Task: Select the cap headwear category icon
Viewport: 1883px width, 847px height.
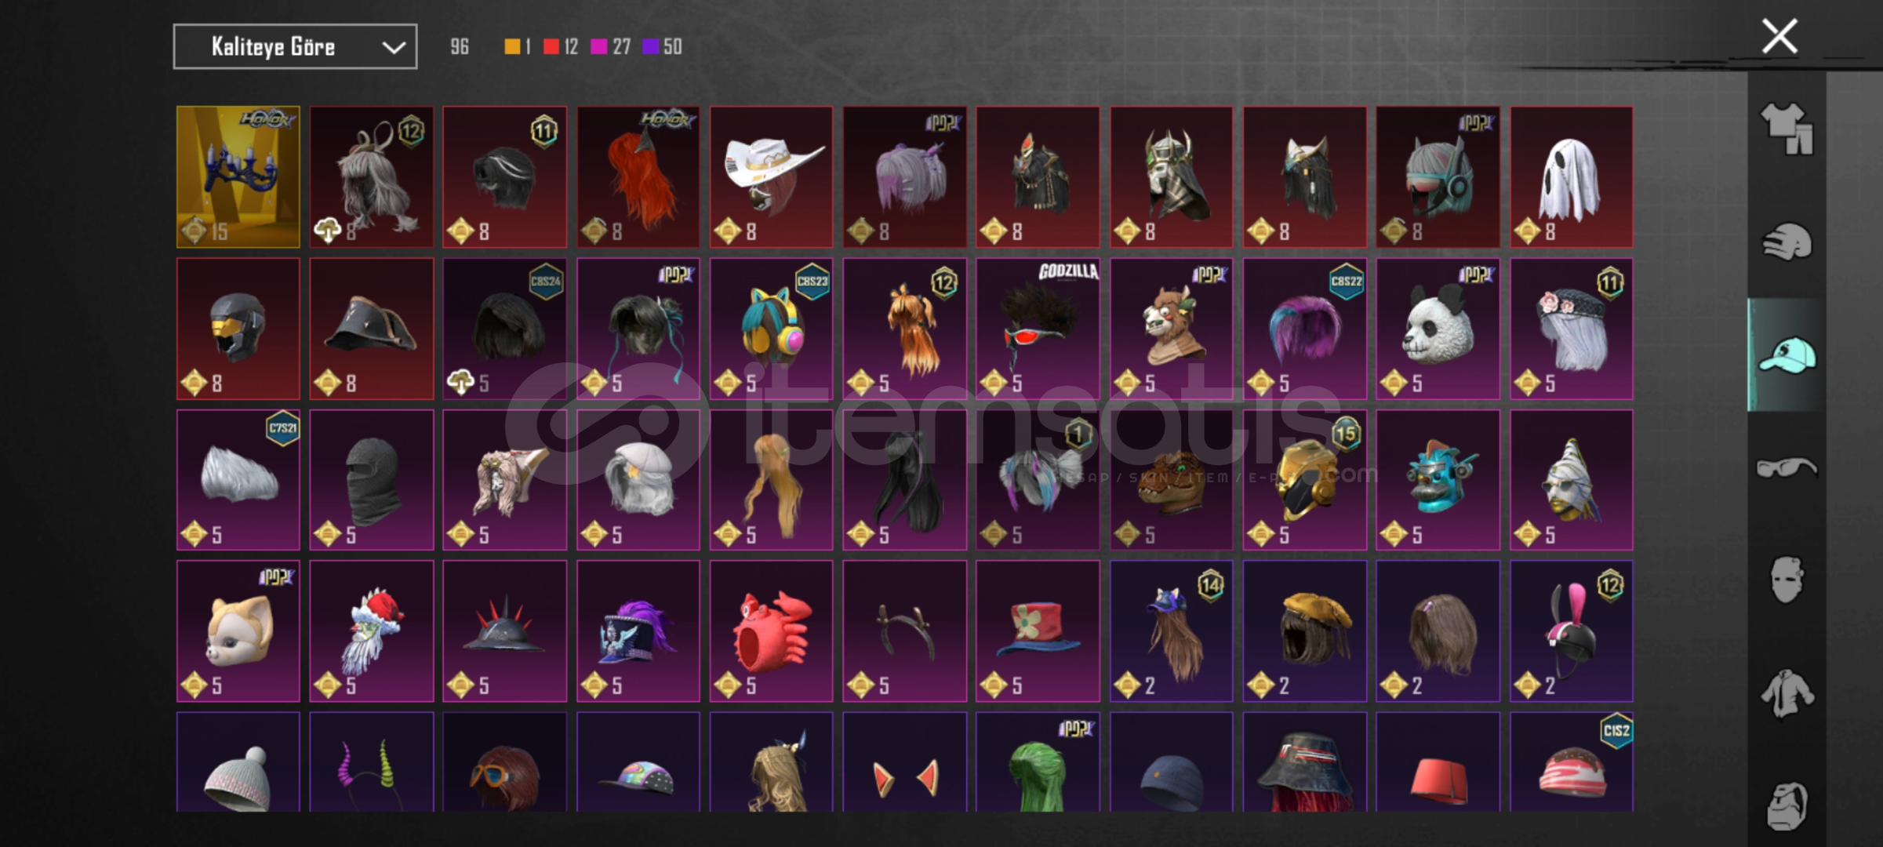Action: (x=1787, y=355)
